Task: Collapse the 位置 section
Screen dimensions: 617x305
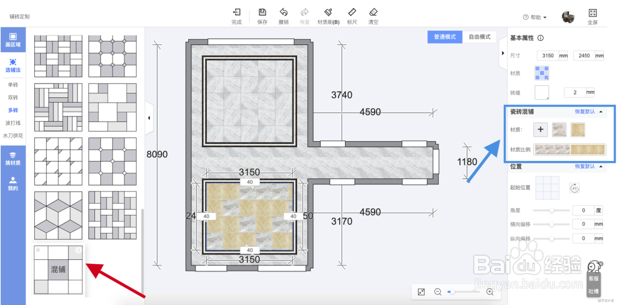Action: [601, 166]
